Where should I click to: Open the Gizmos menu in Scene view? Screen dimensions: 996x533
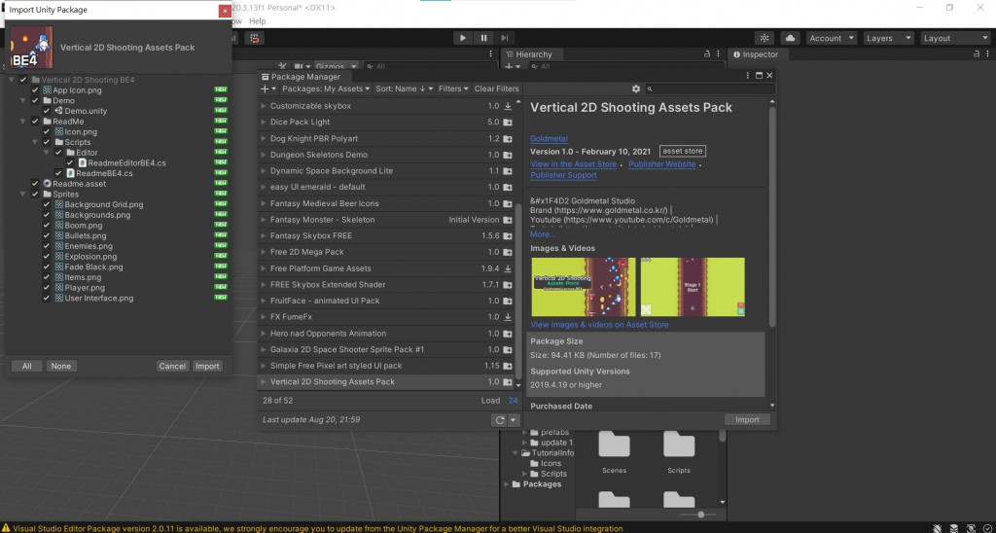tap(335, 66)
